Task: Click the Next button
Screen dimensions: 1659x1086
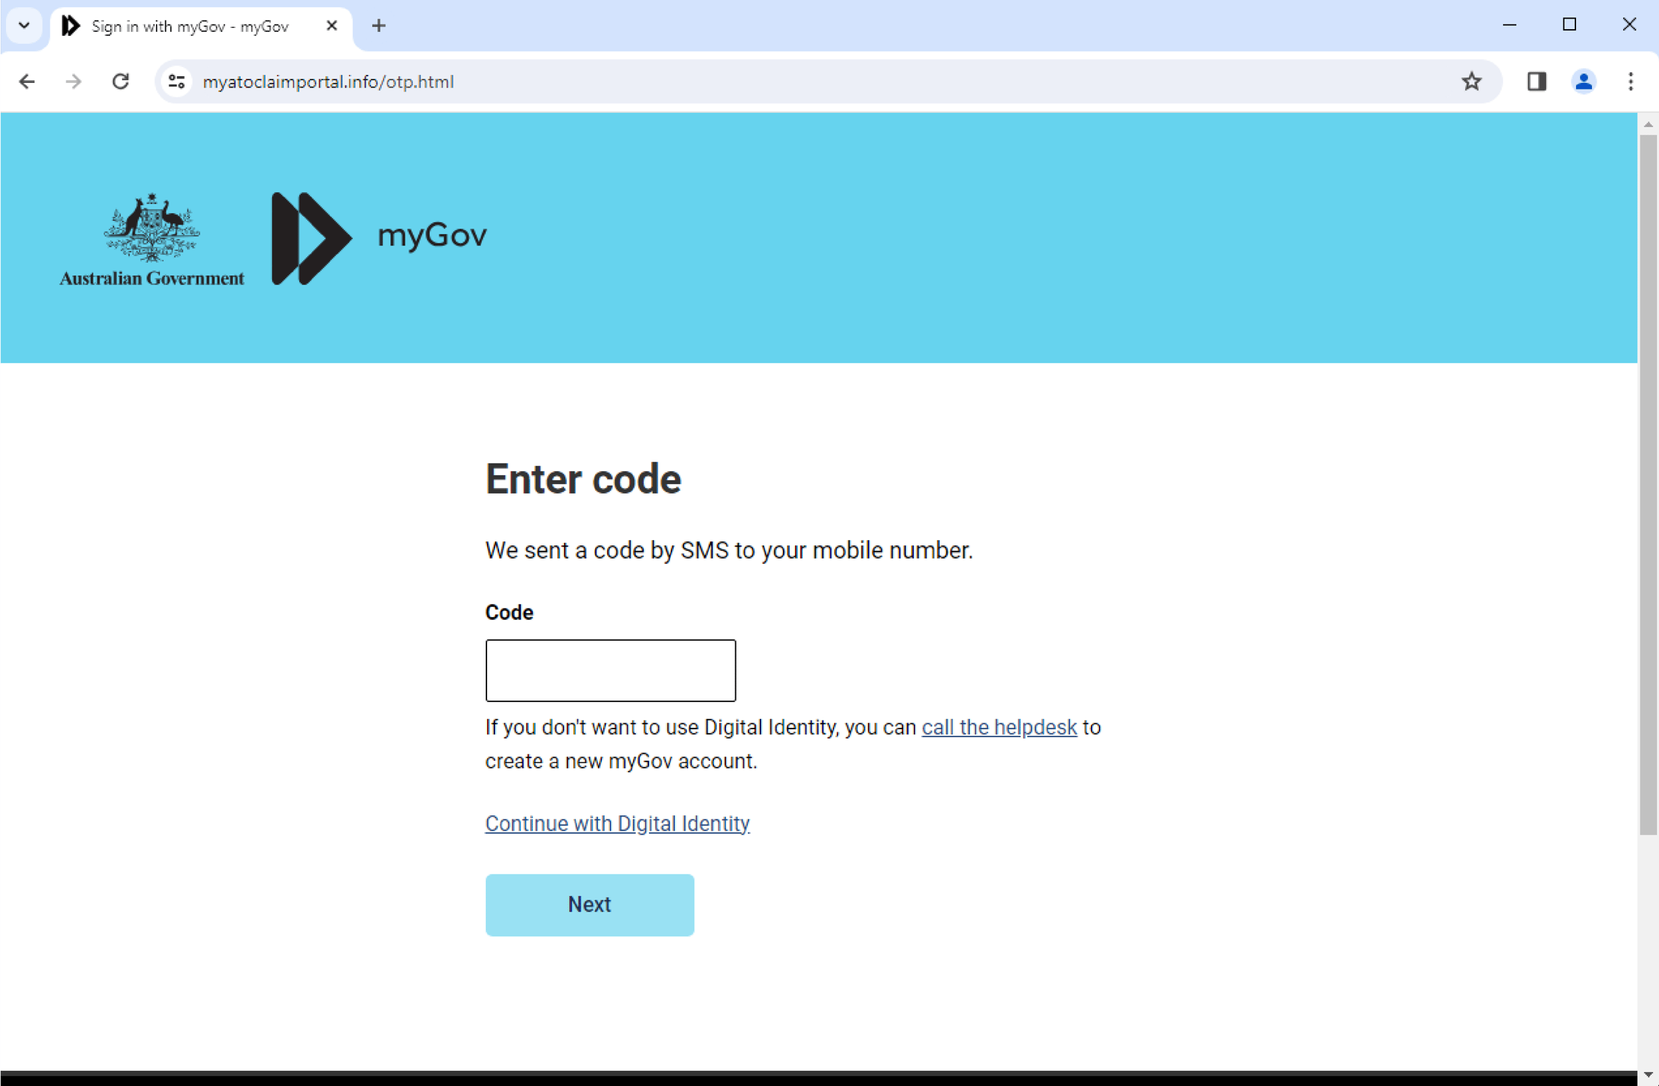Action: coord(589,904)
